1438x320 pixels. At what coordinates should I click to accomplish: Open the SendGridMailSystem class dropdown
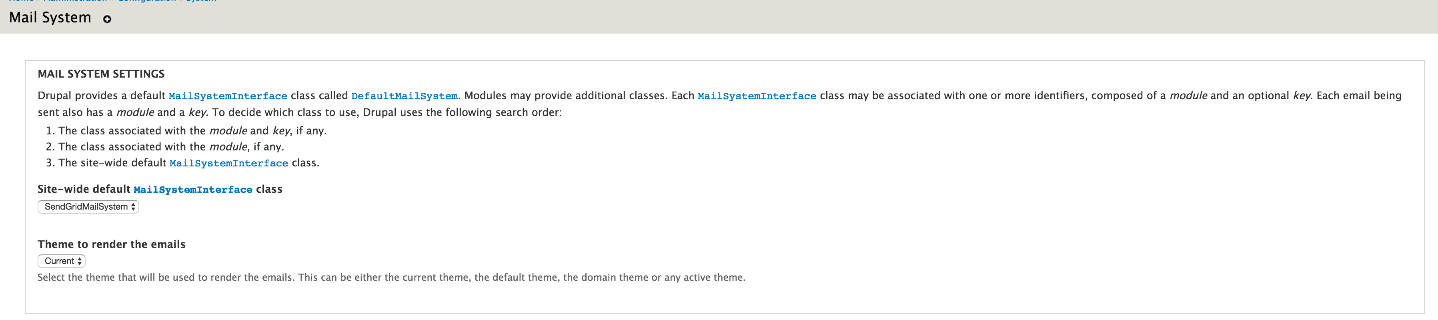coord(88,207)
